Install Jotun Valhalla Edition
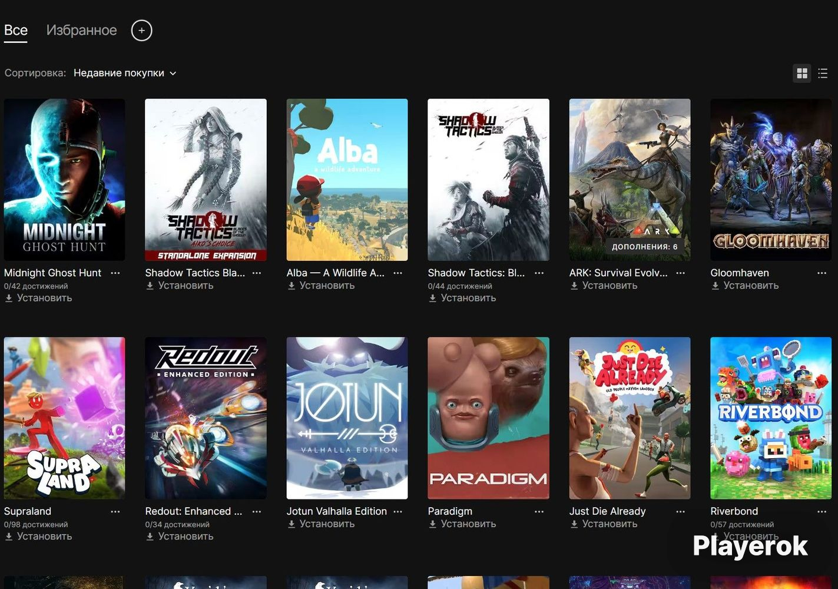The height and width of the screenshot is (589, 838). click(x=321, y=524)
